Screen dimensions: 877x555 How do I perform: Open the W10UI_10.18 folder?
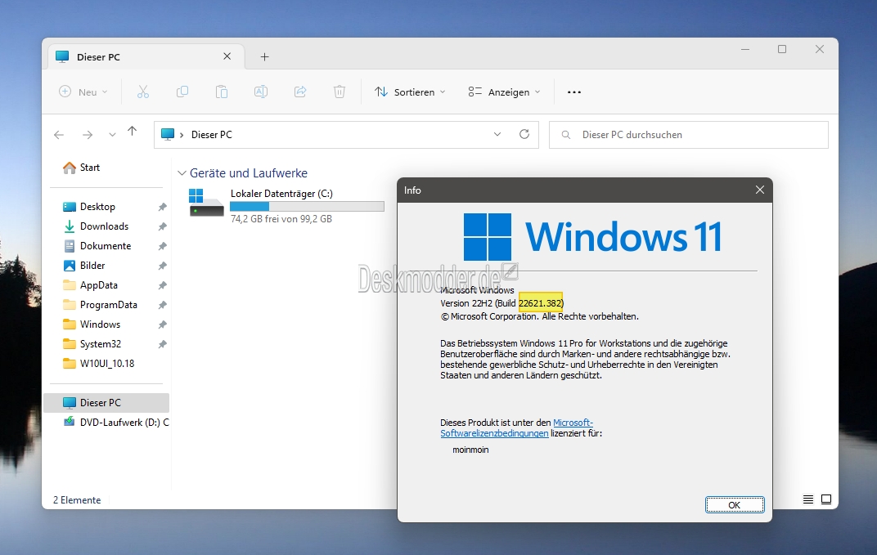(x=107, y=363)
